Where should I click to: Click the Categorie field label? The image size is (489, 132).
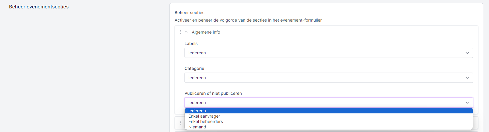click(x=194, y=68)
